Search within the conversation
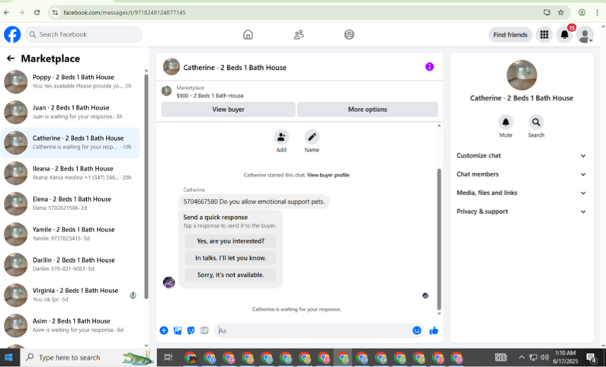 (536, 123)
